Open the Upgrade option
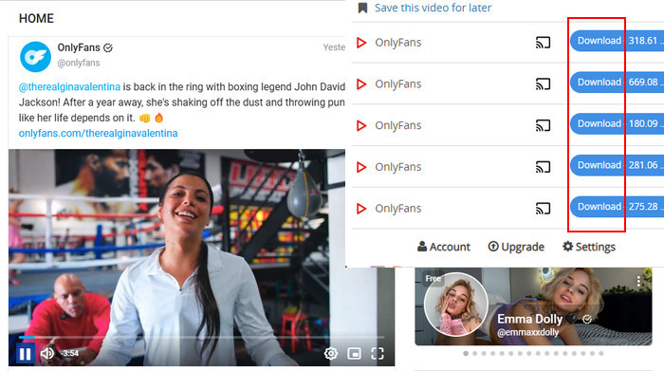The height and width of the screenshot is (371, 664). 516,247
